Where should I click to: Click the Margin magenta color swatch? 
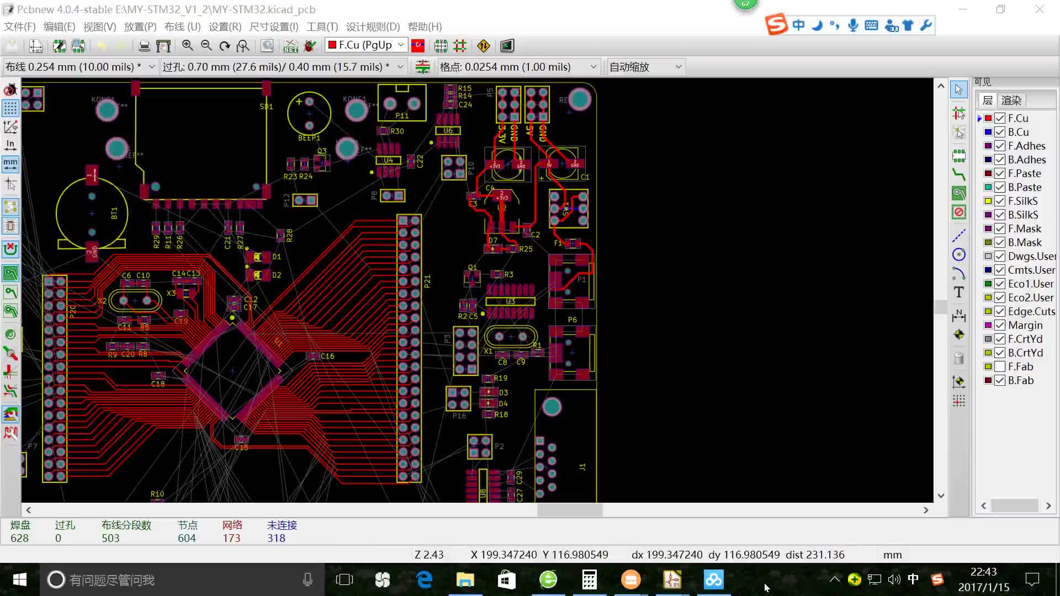pos(988,325)
